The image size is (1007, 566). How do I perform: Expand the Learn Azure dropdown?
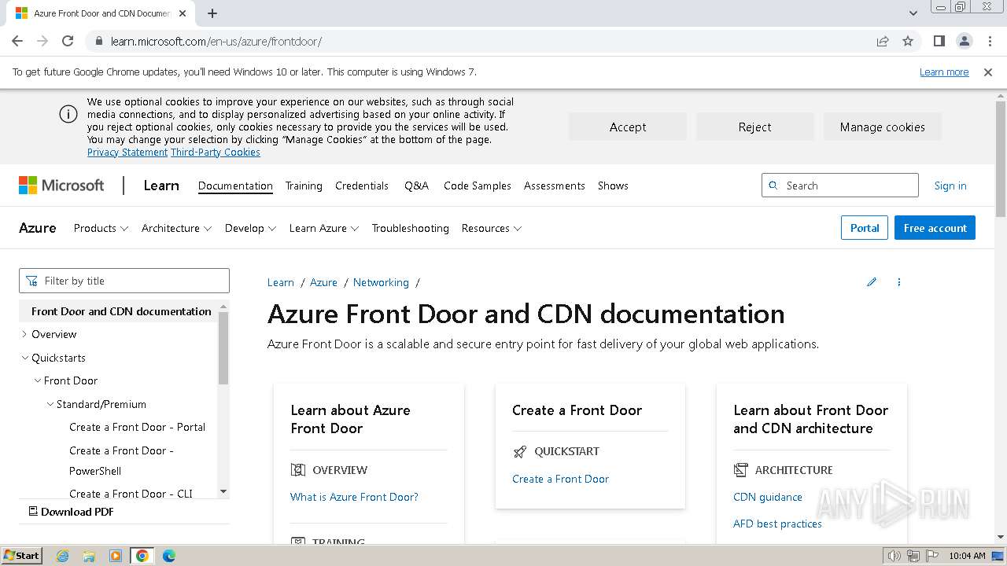coord(323,228)
